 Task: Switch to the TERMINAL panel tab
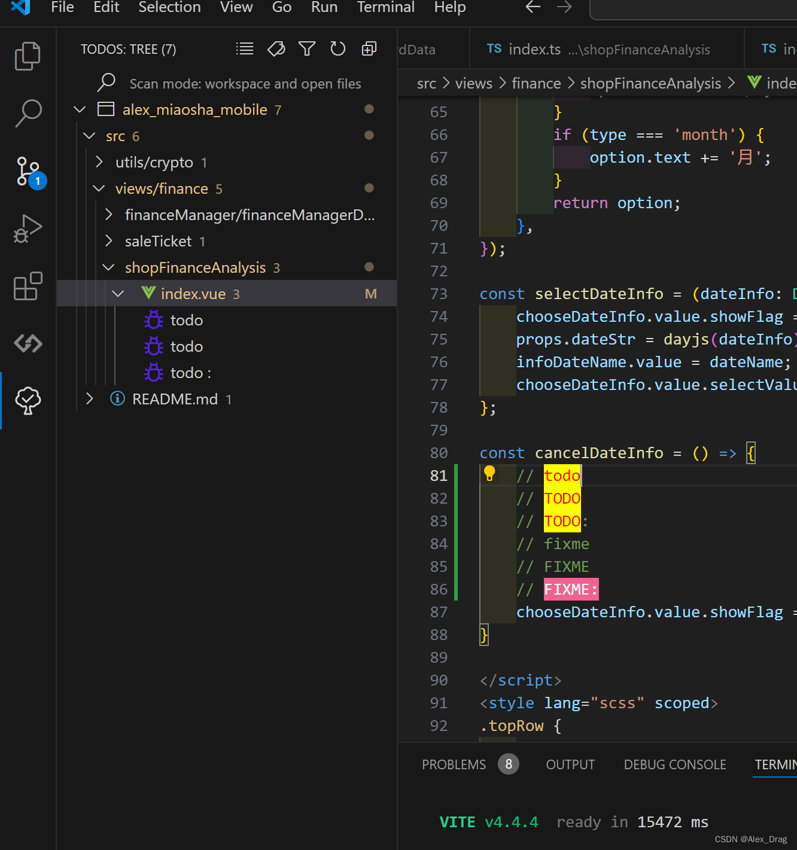click(x=775, y=764)
